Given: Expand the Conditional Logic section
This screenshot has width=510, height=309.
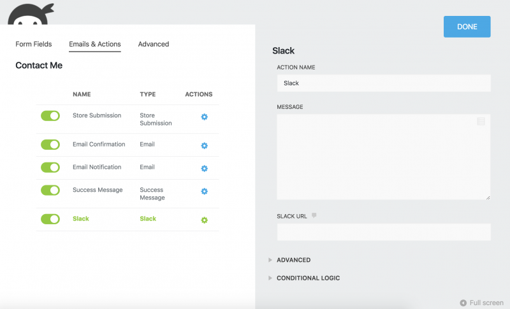Looking at the screenshot, I should point(304,278).
